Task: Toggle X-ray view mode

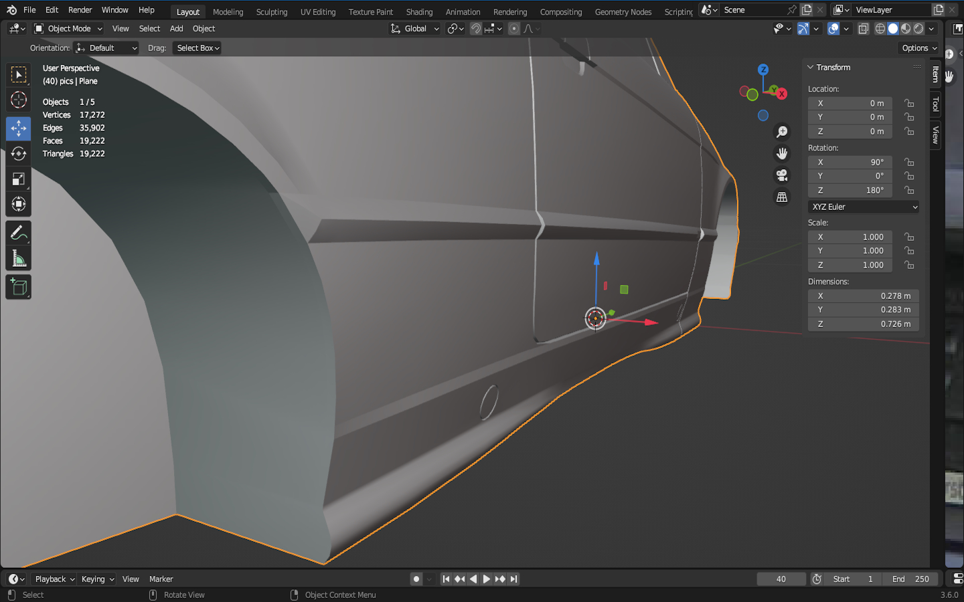Action: [864, 29]
